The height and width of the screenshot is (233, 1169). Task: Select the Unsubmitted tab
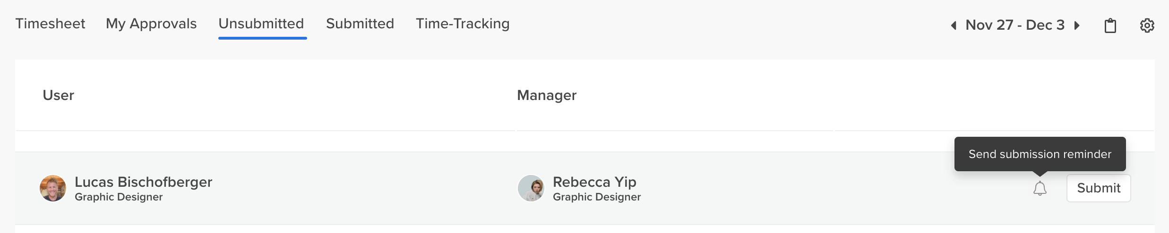point(261,24)
